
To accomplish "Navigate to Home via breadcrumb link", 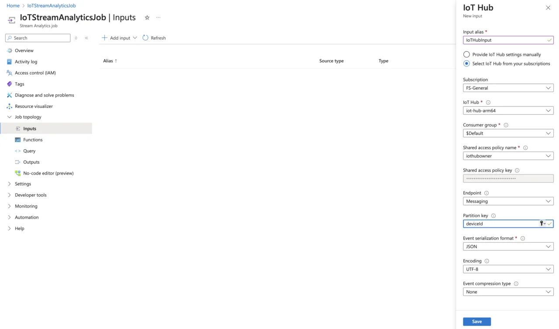I will 13,6.
